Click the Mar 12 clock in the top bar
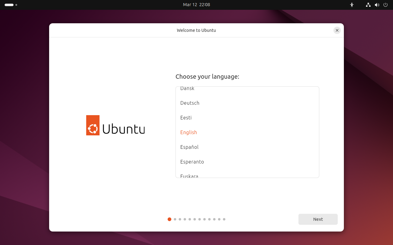Image resolution: width=393 pixels, height=245 pixels. 196,5
